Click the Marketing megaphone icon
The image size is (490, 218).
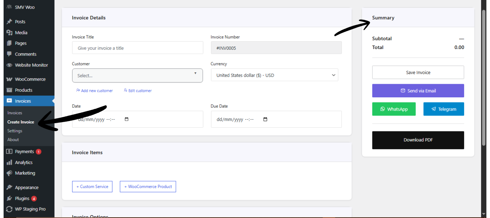click(9, 173)
